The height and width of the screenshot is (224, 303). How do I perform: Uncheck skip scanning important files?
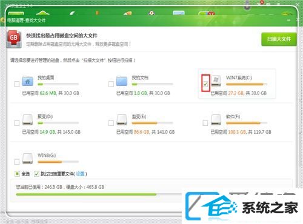(36, 174)
